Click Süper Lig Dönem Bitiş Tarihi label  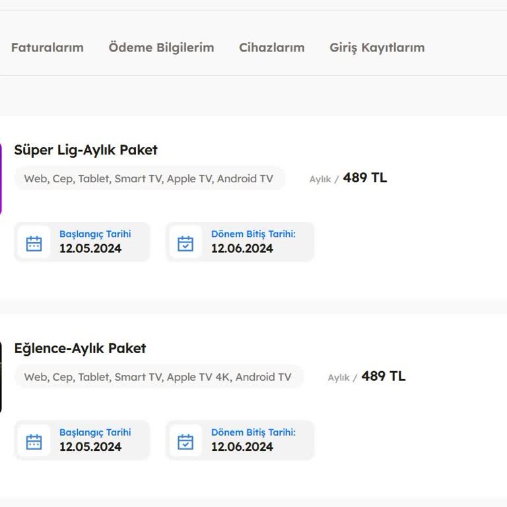coord(253,234)
